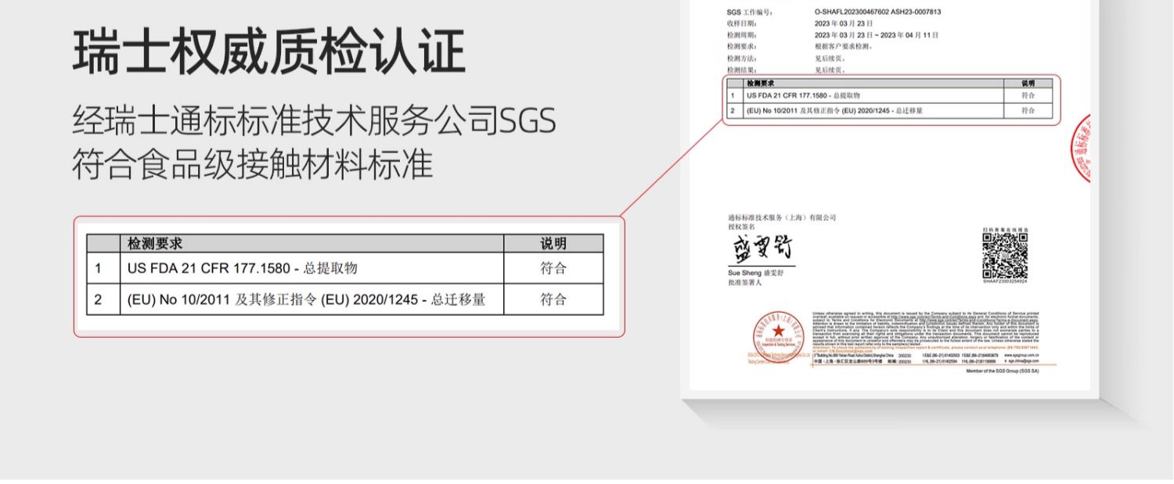Viewport: 1174px width, 484px height.
Task: Click the receipt date "2023 年 03 月 23 日"
Action: pyautogui.click(x=844, y=23)
